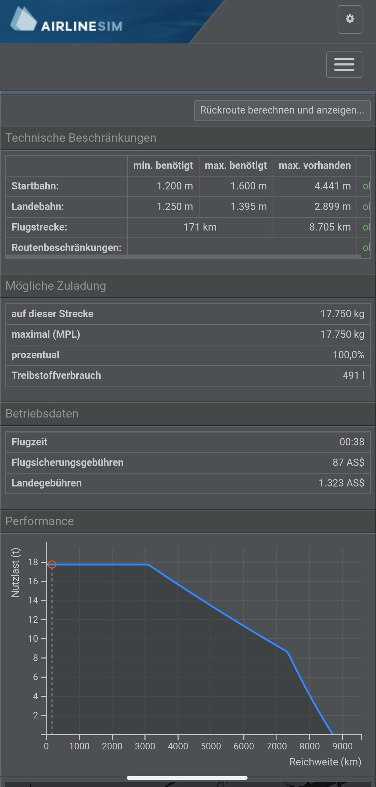
Task: Click the Landegebühren row
Action: [x=188, y=483]
